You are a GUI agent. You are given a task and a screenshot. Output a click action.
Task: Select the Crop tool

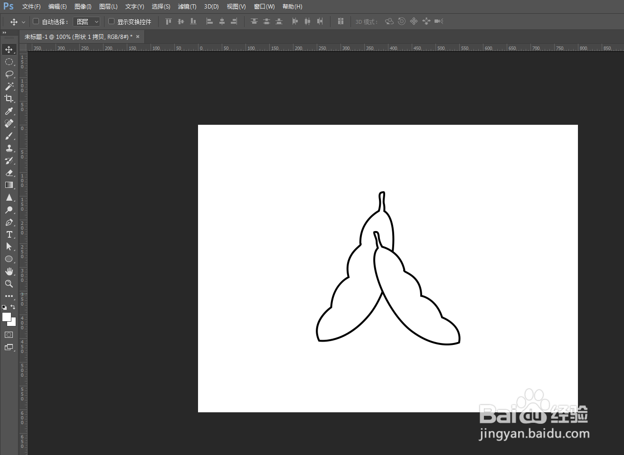click(x=9, y=99)
